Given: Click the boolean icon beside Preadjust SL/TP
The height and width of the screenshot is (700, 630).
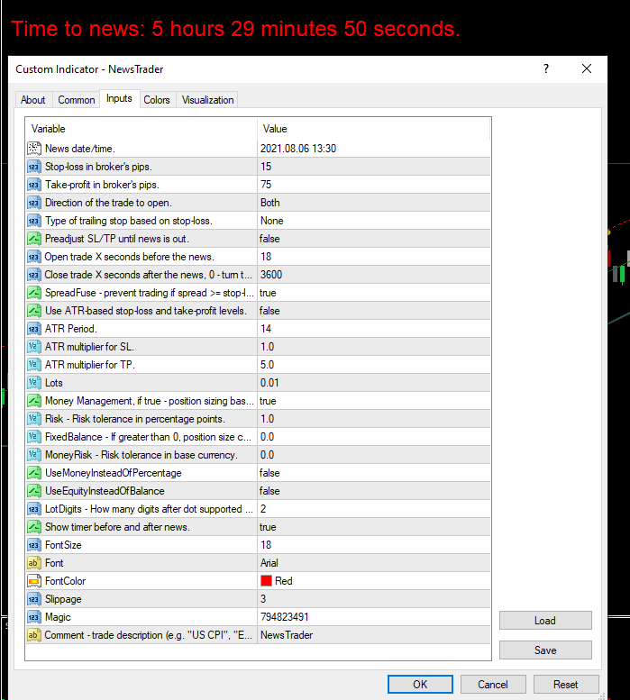Looking at the screenshot, I should coord(34,239).
